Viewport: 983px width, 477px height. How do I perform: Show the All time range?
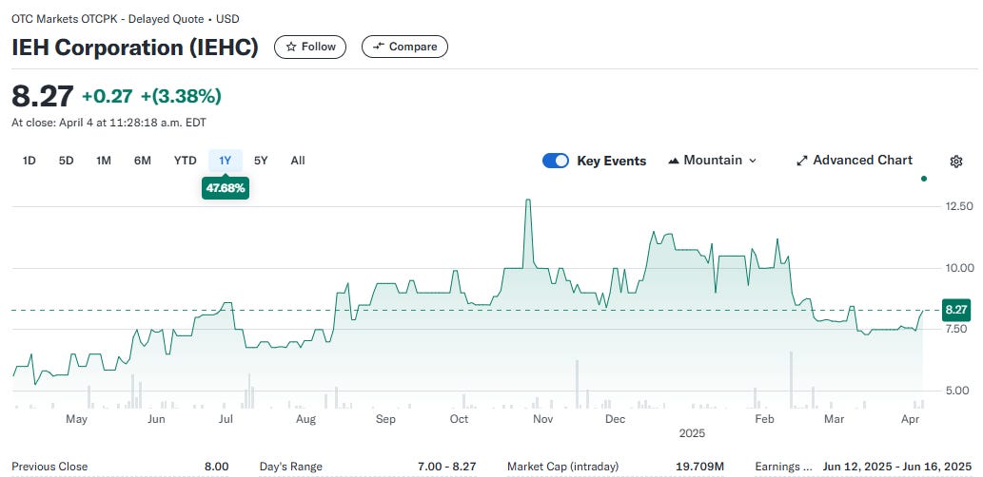click(298, 161)
